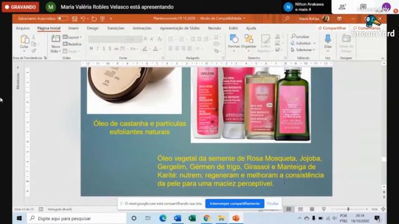Toggle Underline formatting
The image size is (399, 224).
point(103,49)
